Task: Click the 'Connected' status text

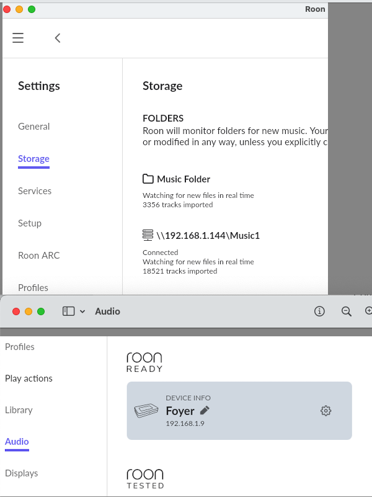Action: click(160, 253)
